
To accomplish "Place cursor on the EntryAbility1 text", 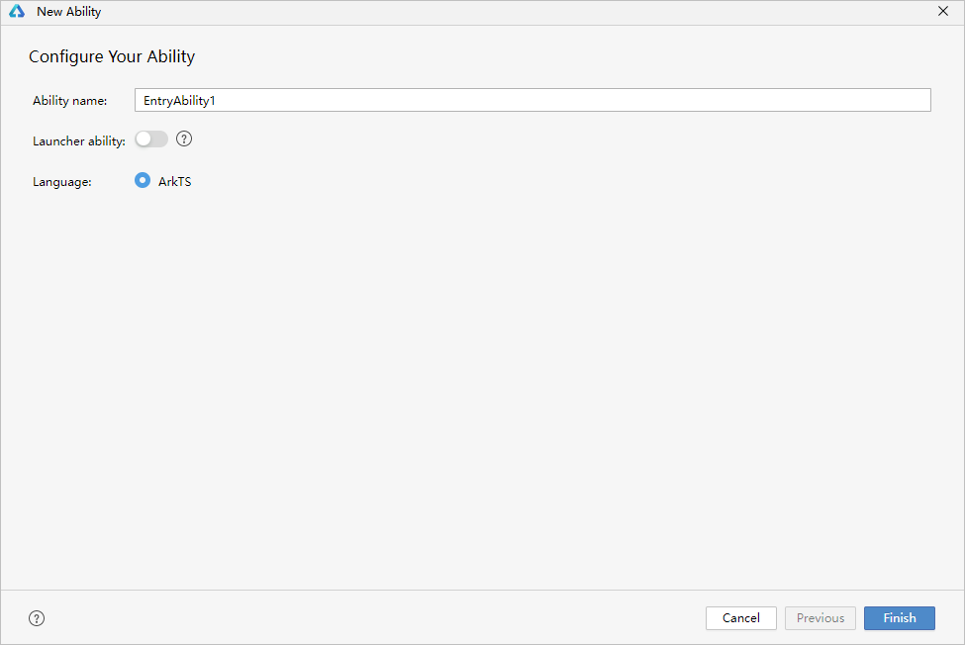I will pos(179,101).
